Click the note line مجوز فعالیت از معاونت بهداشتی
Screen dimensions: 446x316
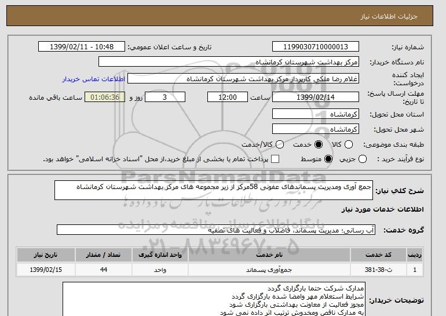pos(297,305)
